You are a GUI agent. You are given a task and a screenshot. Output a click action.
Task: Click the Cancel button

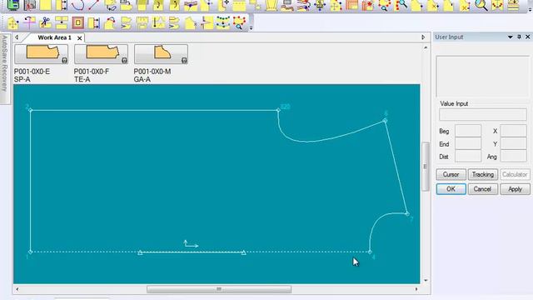[x=483, y=189]
